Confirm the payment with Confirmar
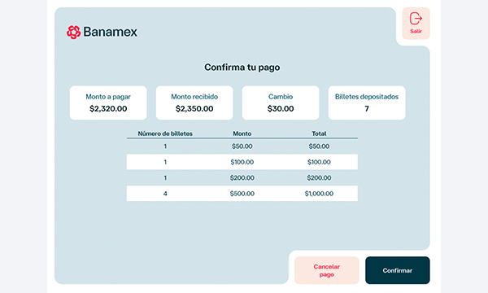The width and height of the screenshot is (488, 293). tap(398, 270)
